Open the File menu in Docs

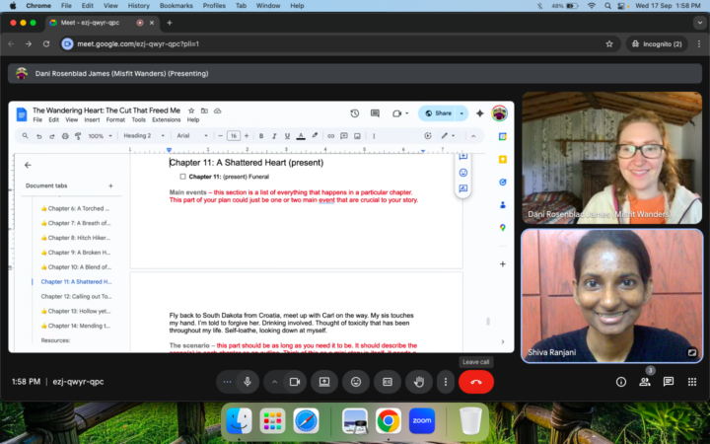click(37, 119)
